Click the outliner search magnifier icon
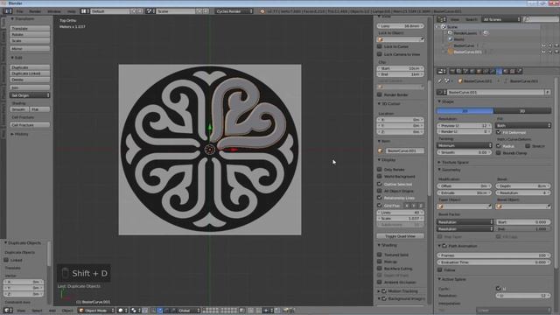 point(526,19)
